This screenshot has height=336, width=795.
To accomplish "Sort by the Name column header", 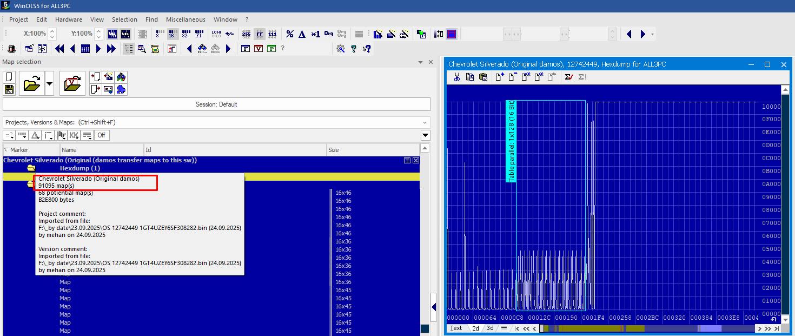I will [x=102, y=150].
